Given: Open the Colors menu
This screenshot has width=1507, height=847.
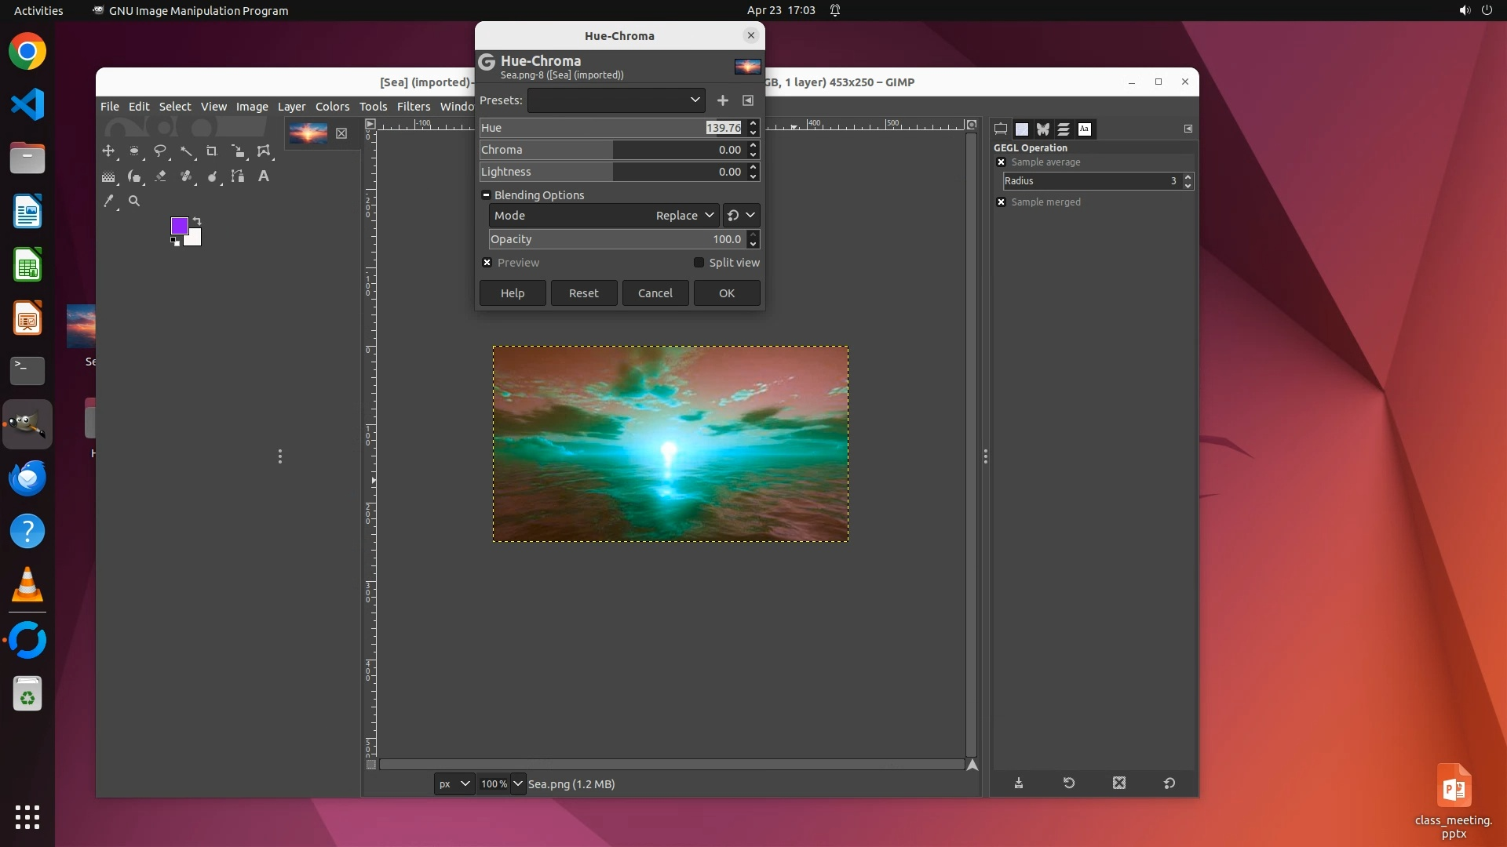Looking at the screenshot, I should point(332,107).
